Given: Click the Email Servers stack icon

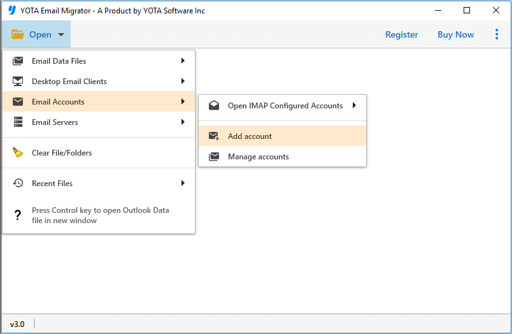Looking at the screenshot, I should point(18,122).
